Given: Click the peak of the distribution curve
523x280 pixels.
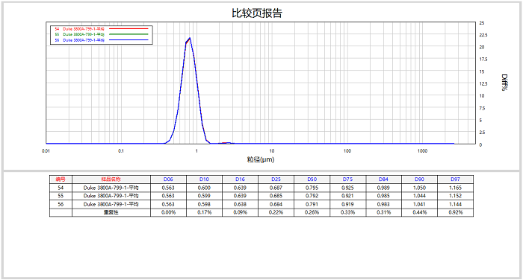Looking at the screenshot, I should (190, 38).
